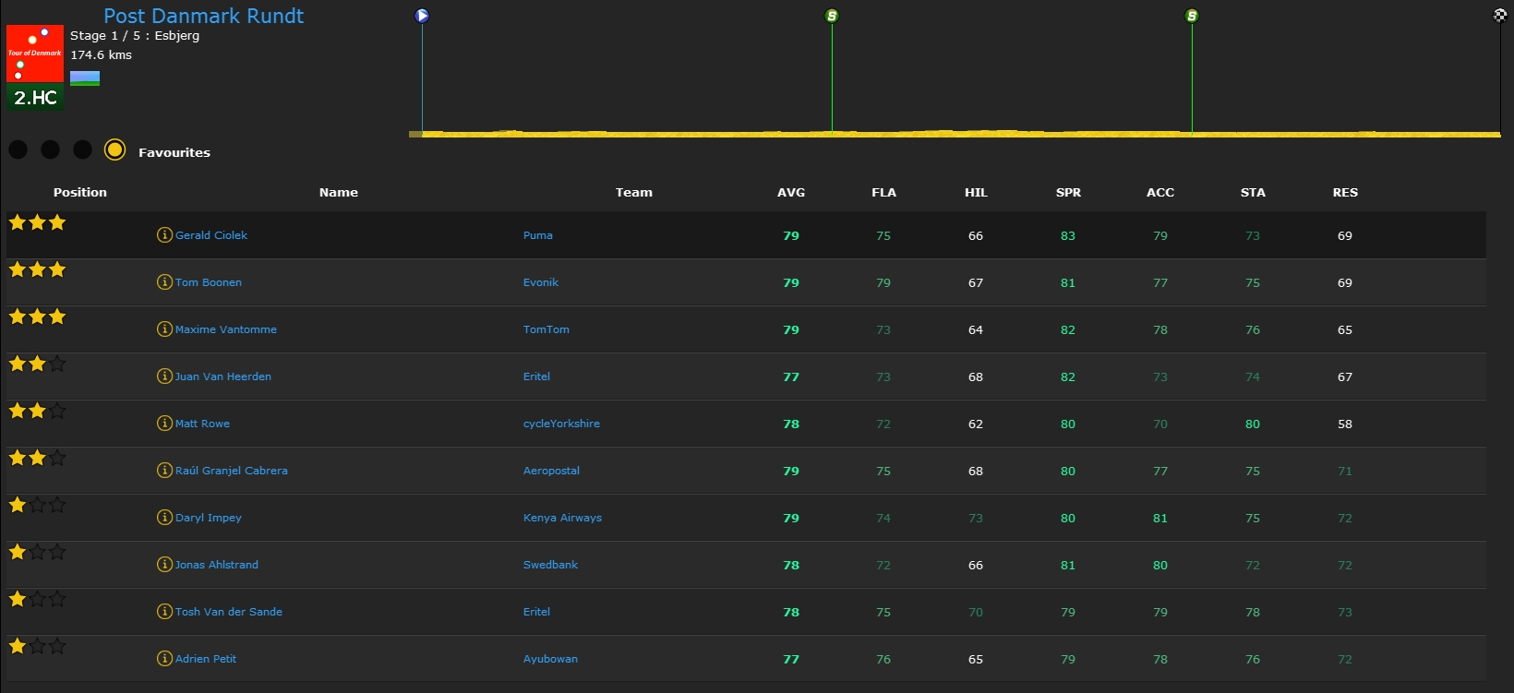Sort by the AVG column header
1514x693 pixels.
[x=791, y=192]
